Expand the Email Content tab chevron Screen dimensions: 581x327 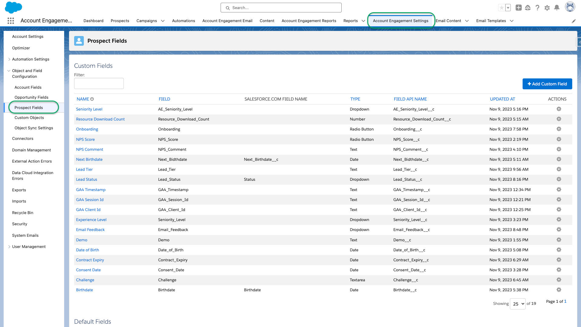coord(467,21)
